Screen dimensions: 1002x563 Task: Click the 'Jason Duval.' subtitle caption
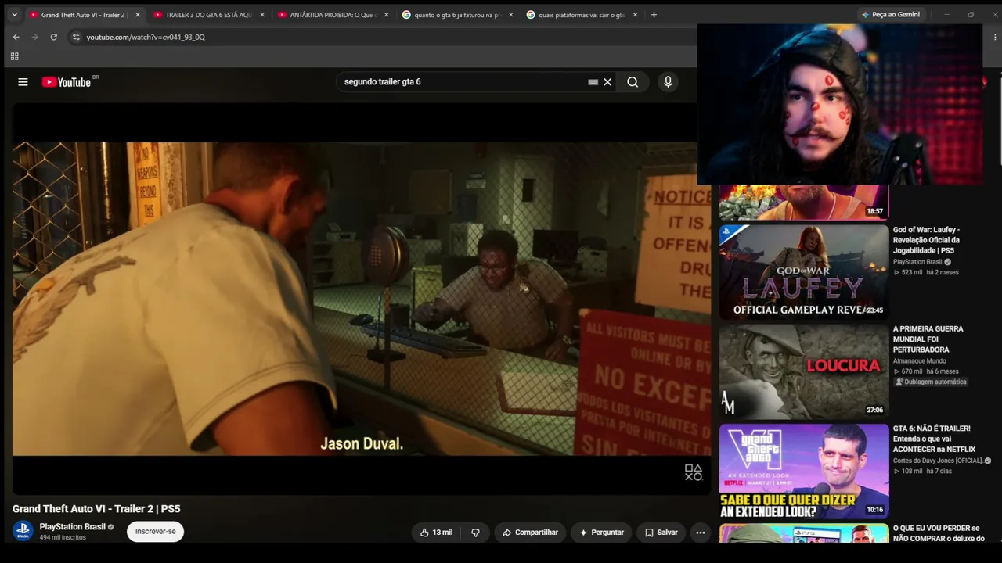[362, 444]
